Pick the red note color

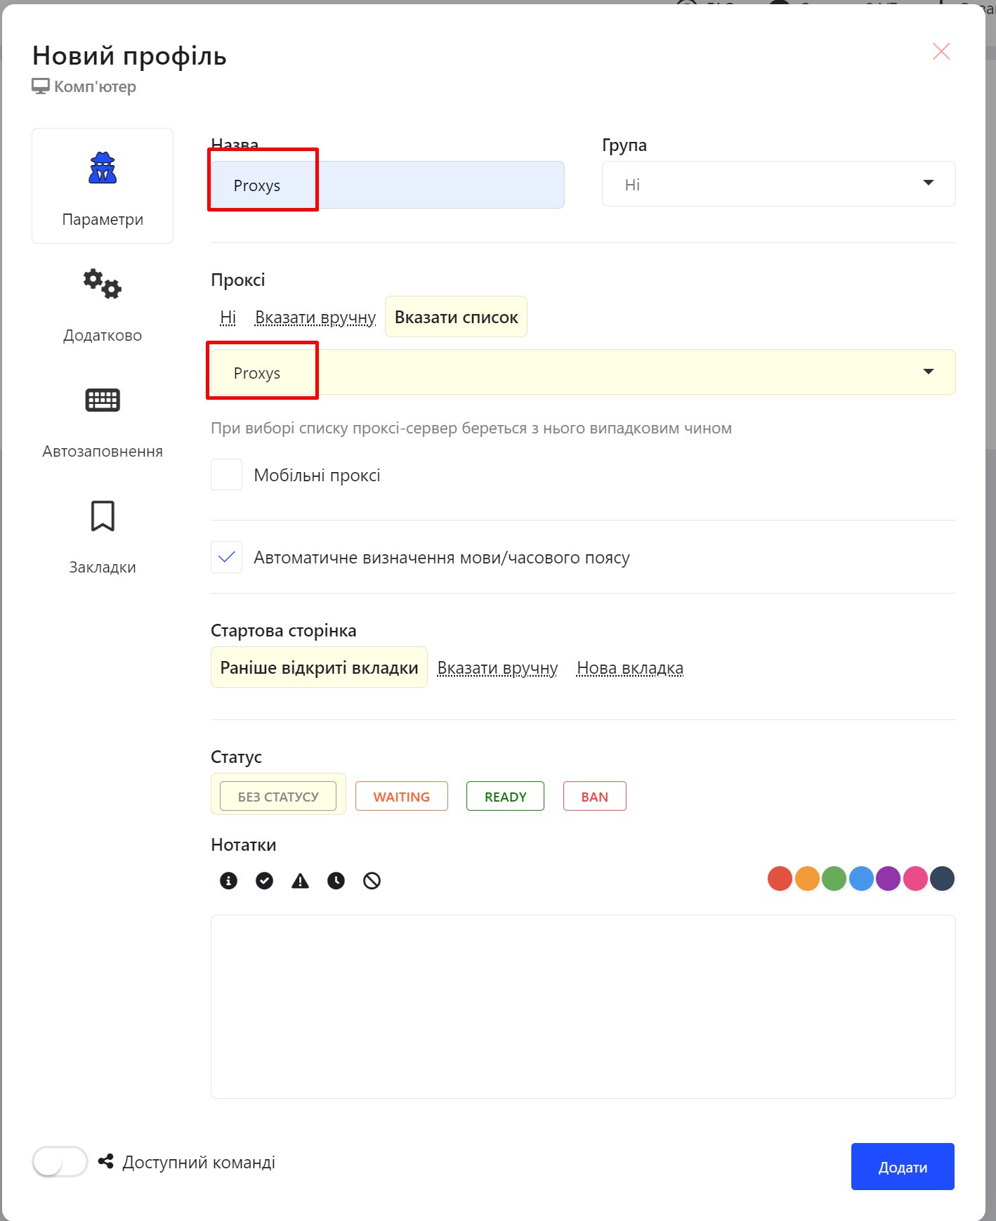(x=780, y=878)
